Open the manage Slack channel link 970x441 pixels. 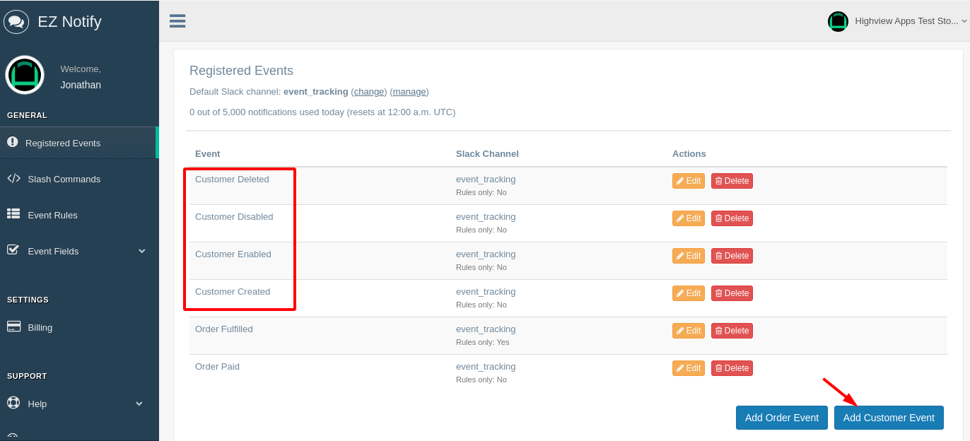[x=409, y=92]
